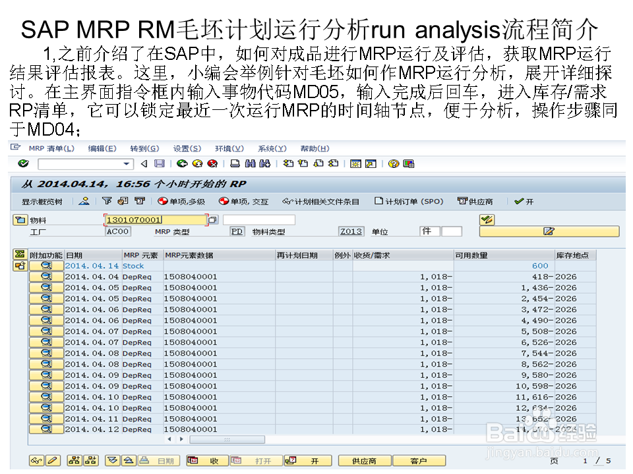The height and width of the screenshot is (474, 633).
Task: Click the Previous Page icon
Action: click(303, 163)
